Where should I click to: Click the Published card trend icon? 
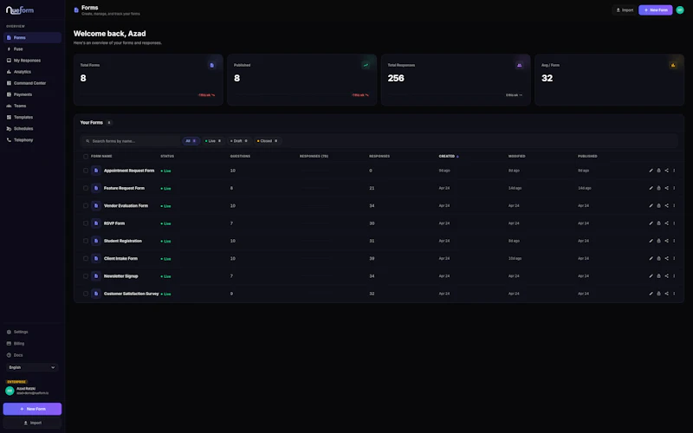366,66
